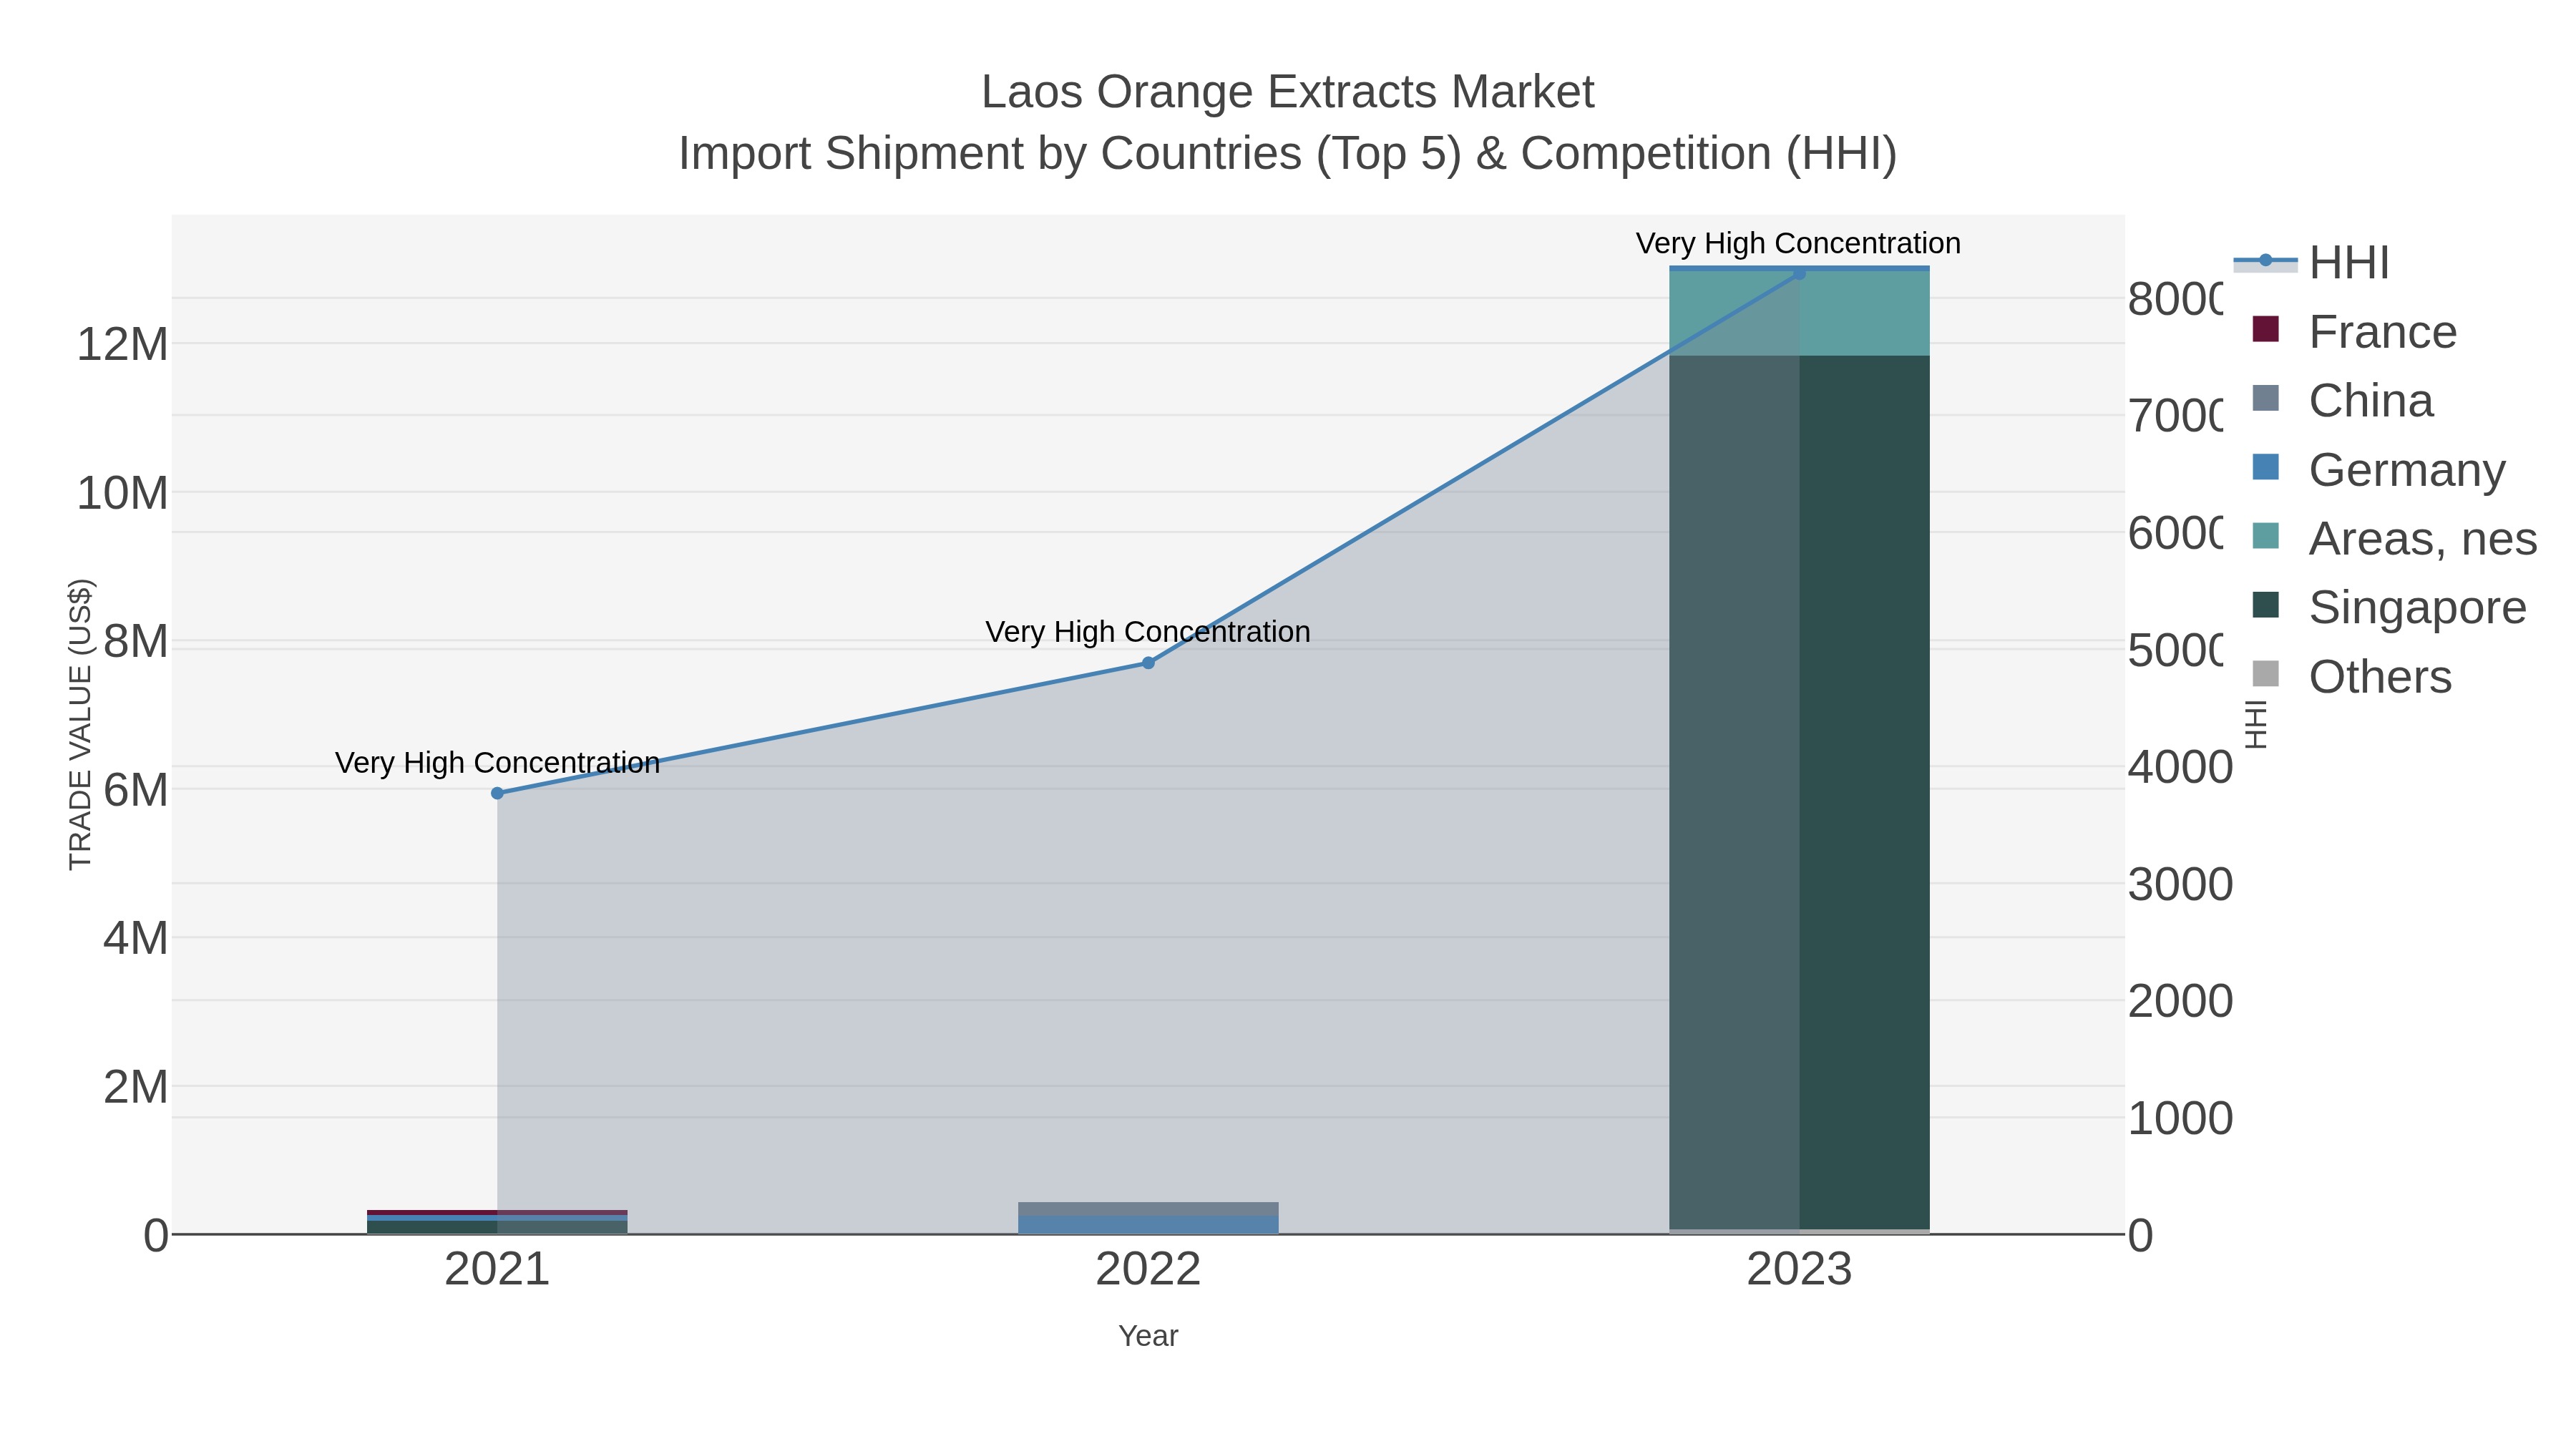Click the 2023 Singapore bar segment

tap(1799, 792)
